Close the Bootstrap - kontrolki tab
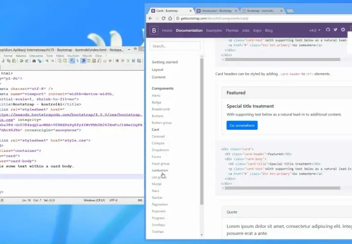 (281, 11)
